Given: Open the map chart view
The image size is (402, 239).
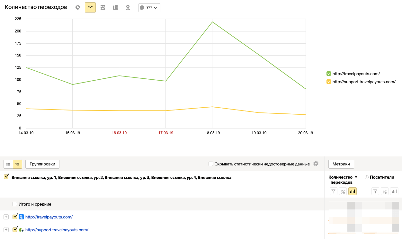Looking at the screenshot, I should [x=128, y=7].
